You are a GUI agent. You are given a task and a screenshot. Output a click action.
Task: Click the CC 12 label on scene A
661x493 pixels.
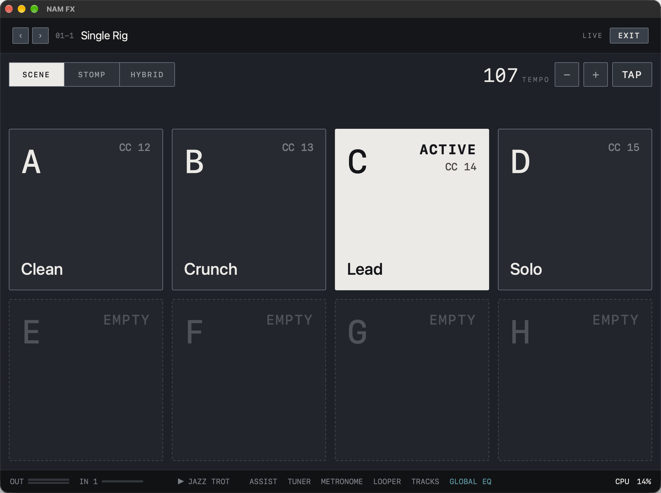pyautogui.click(x=135, y=147)
